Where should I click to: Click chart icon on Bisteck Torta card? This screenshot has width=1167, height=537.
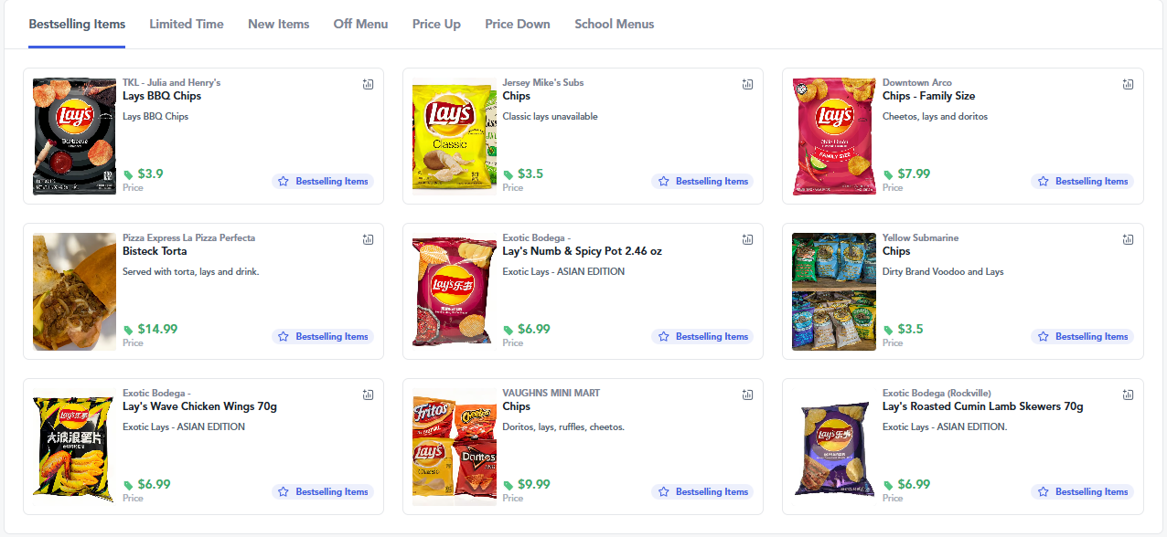click(368, 239)
